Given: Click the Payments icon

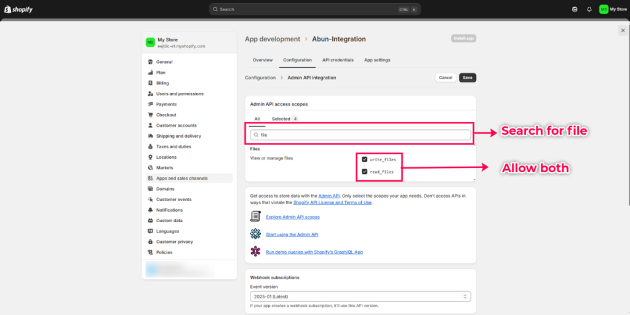Looking at the screenshot, I should (150, 104).
